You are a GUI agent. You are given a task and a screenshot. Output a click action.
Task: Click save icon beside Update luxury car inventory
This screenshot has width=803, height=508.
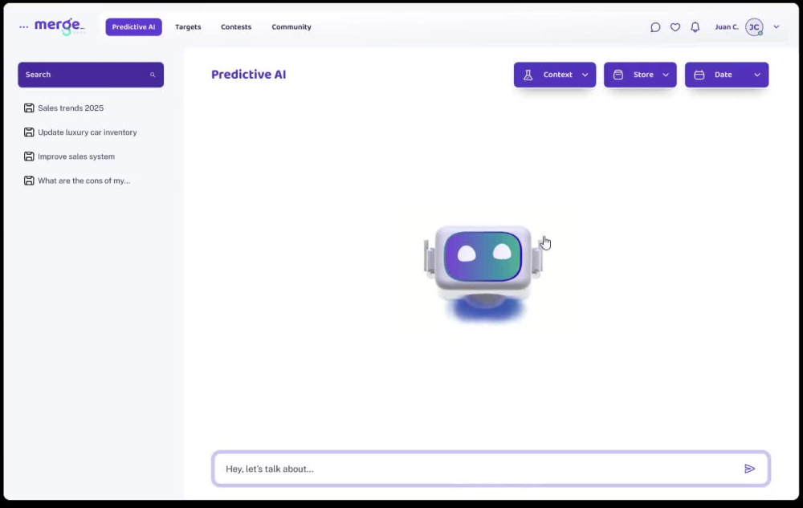(29, 132)
